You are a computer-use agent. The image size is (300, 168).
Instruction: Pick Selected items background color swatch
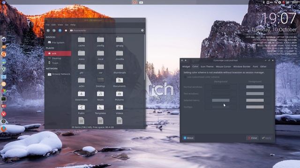click(221, 100)
